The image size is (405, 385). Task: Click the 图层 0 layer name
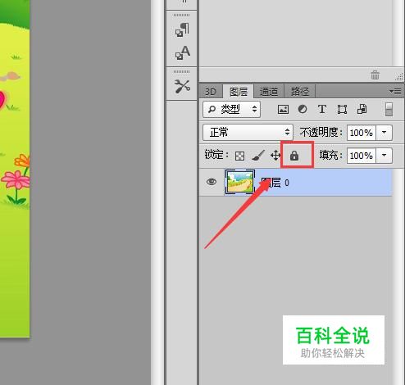[275, 183]
